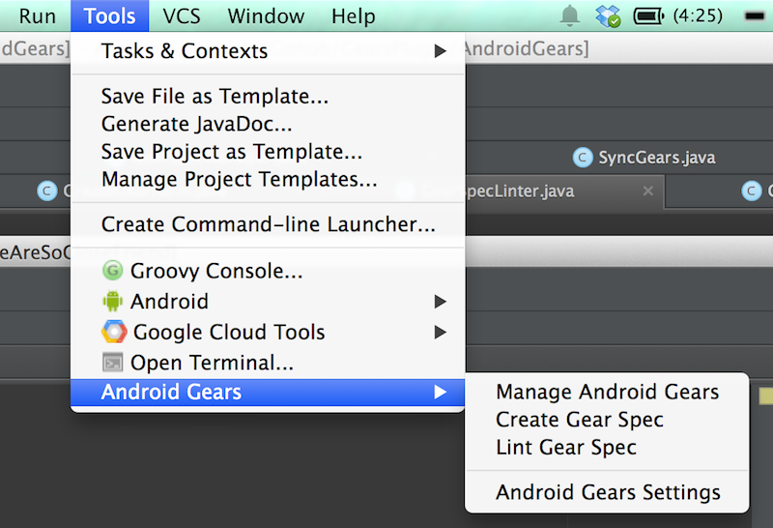The height and width of the screenshot is (528, 773).
Task: Choose Create Gear Spec
Action: point(607,420)
